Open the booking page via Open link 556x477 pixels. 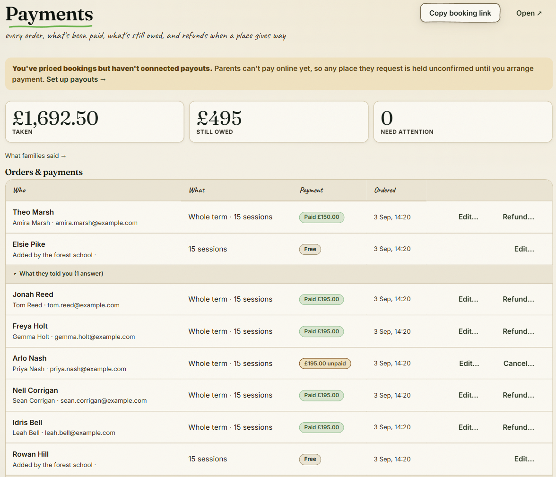(x=529, y=13)
